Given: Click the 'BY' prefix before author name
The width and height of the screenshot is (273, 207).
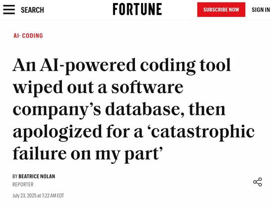Looking at the screenshot, I should [15, 176].
